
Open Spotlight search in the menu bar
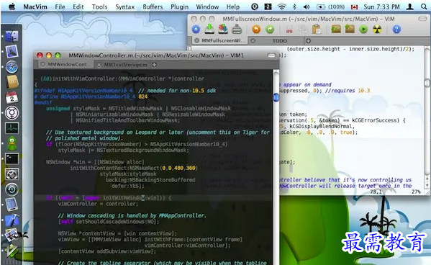[x=424, y=6]
